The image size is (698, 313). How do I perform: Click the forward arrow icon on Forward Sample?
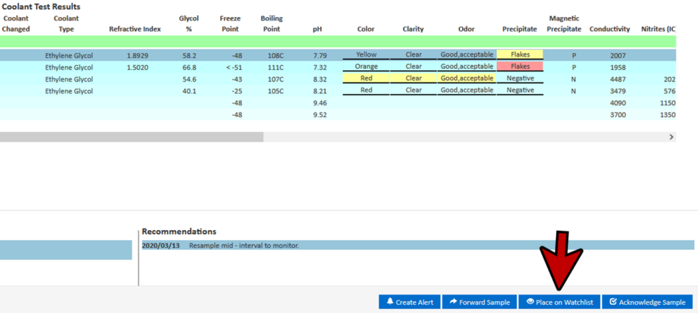[x=453, y=302]
